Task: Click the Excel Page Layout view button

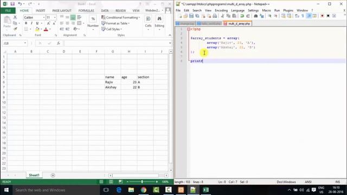Action: (111, 182)
